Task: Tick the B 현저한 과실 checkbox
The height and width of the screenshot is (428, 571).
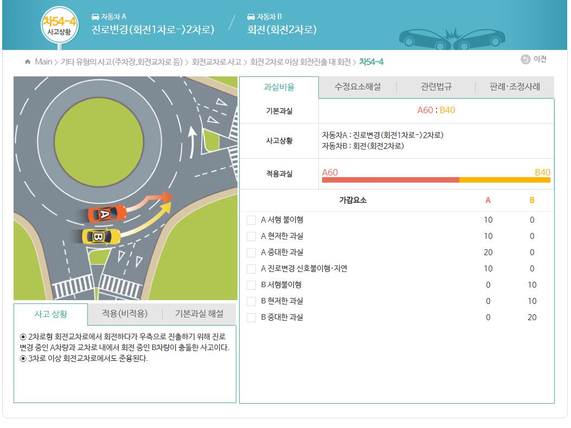Action: coord(251,301)
